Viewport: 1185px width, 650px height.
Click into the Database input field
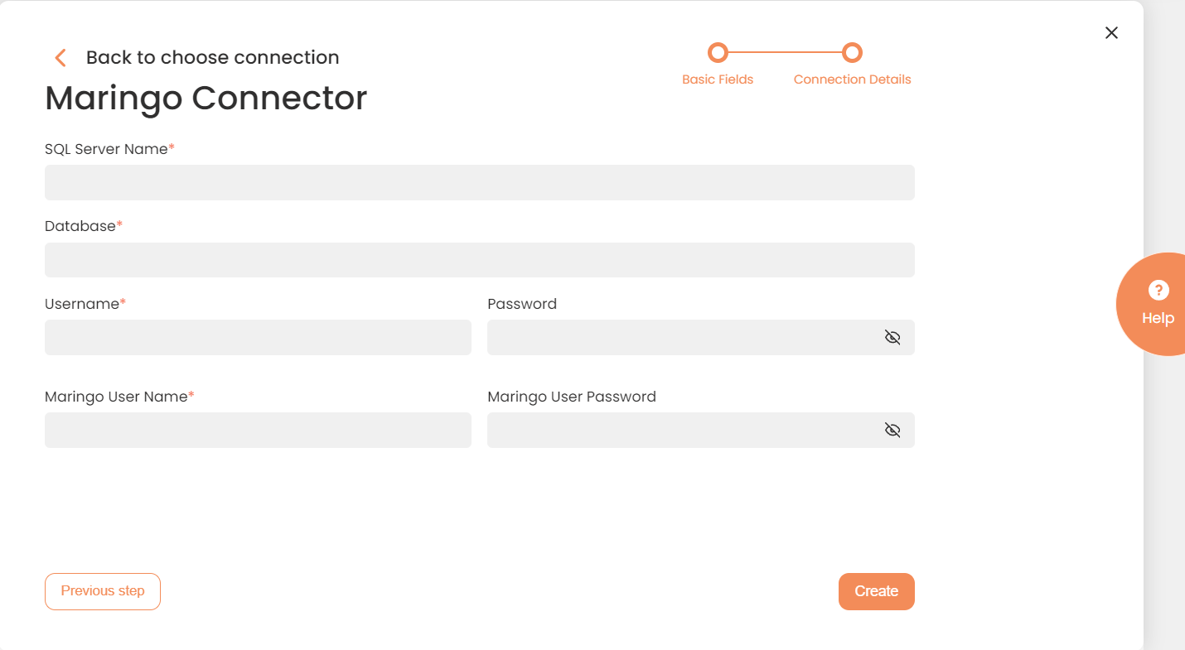(x=479, y=260)
